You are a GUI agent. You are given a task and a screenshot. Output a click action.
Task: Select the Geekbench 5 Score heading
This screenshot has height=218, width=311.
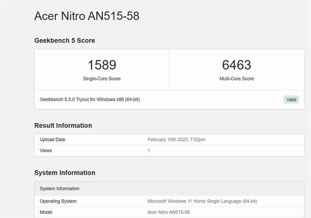tap(65, 40)
